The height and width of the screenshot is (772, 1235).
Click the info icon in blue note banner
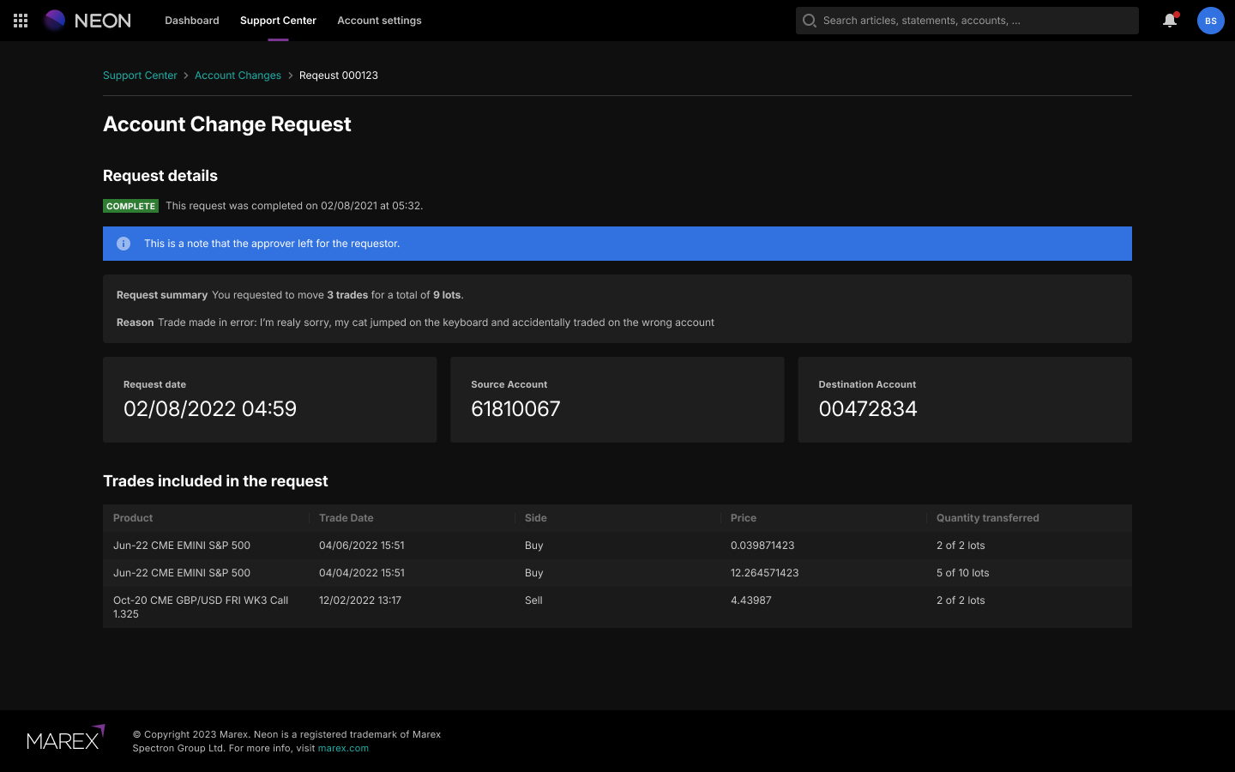pos(123,244)
